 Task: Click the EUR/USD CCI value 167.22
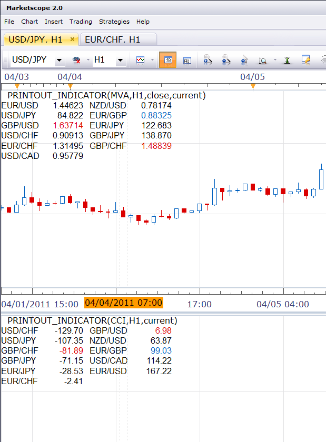159,371
